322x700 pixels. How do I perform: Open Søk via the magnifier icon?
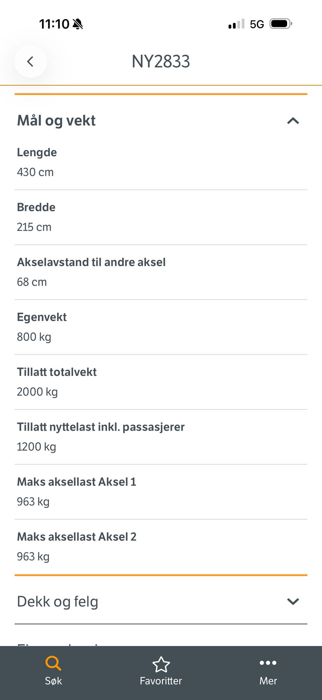click(x=53, y=663)
